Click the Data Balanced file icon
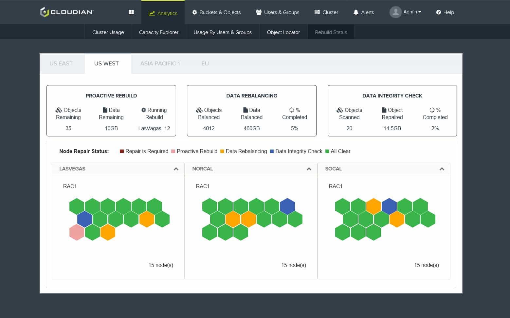The width and height of the screenshot is (510, 318). click(246, 110)
